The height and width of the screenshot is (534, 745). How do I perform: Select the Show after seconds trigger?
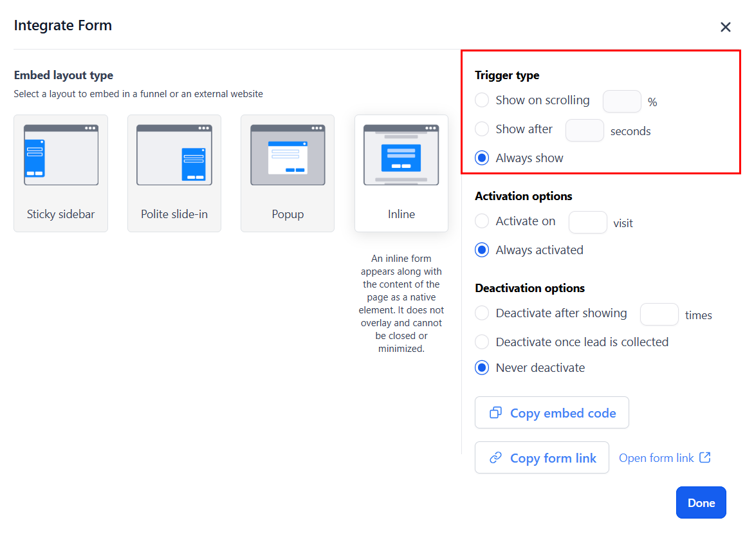(x=482, y=129)
